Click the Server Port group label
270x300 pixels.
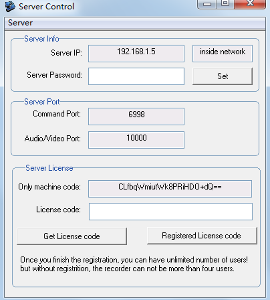click(42, 102)
